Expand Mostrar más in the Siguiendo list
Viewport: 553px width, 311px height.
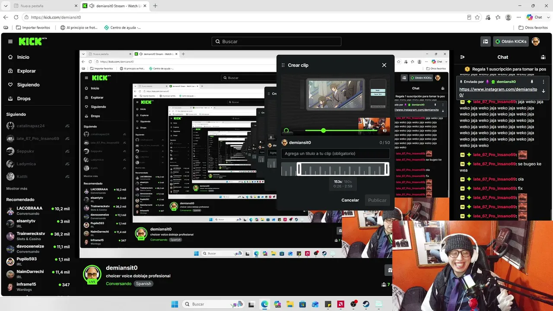coord(17,189)
